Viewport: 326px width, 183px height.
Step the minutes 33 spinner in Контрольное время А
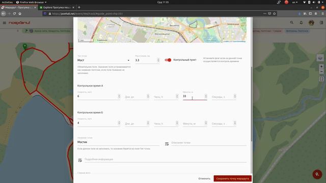(206, 96)
